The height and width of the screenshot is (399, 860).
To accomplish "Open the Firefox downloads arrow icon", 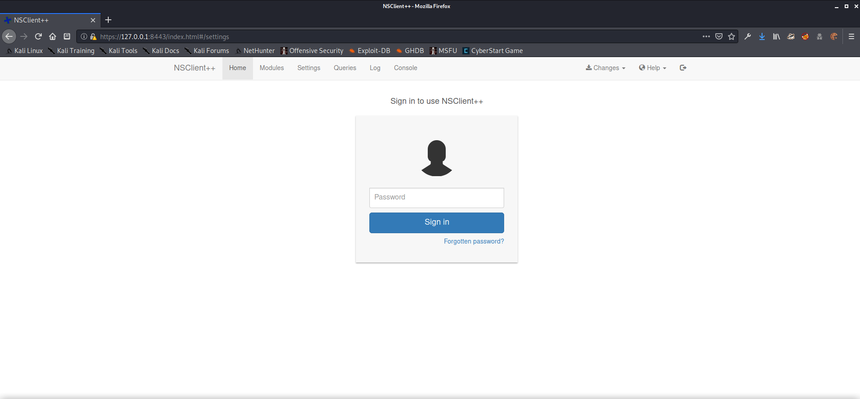I will pyautogui.click(x=762, y=36).
